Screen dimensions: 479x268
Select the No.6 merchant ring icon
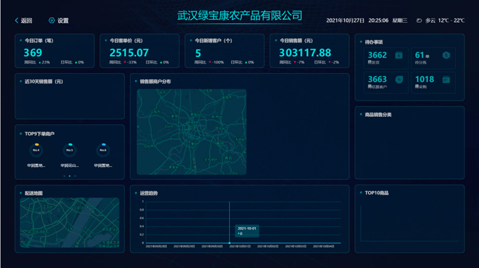pyautogui.click(x=103, y=150)
